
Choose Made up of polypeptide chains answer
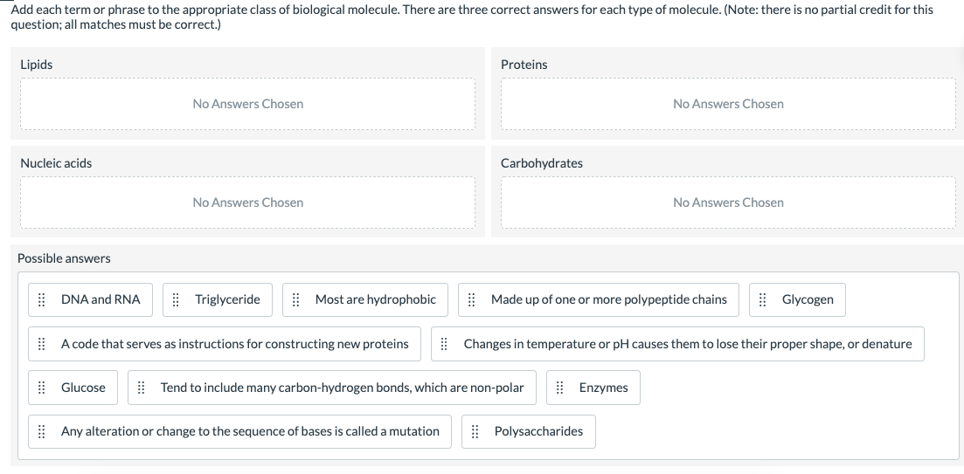pyautogui.click(x=608, y=299)
